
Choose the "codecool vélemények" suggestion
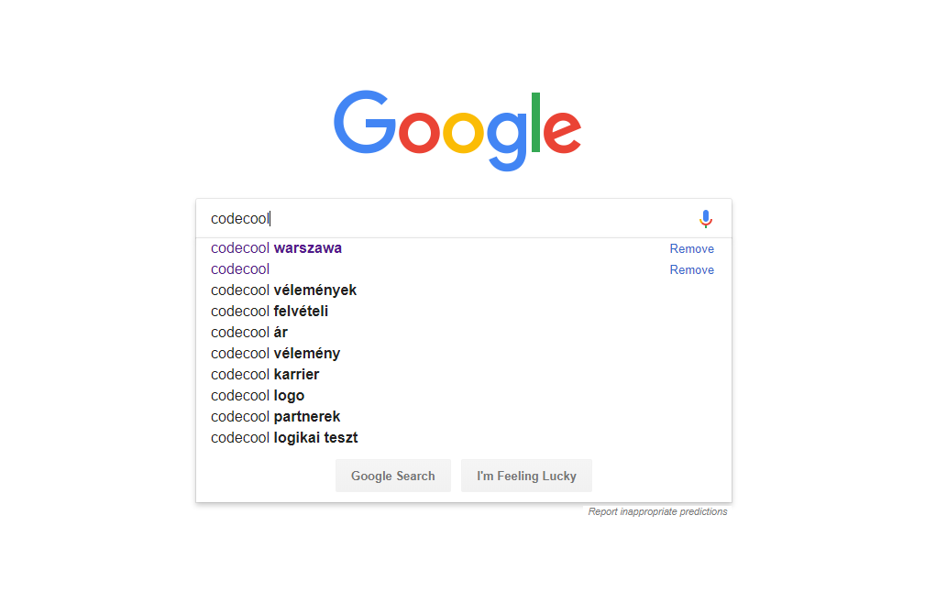pos(464,291)
